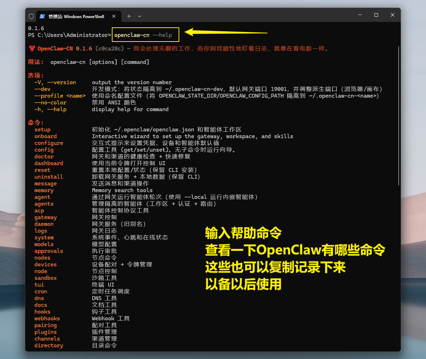Click the 'webhooks' command entry
Screen dimensions: 426x359
(x=47, y=319)
